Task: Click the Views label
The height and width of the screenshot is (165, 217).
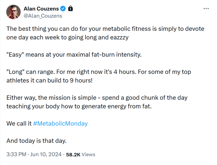Action: click(x=88, y=154)
